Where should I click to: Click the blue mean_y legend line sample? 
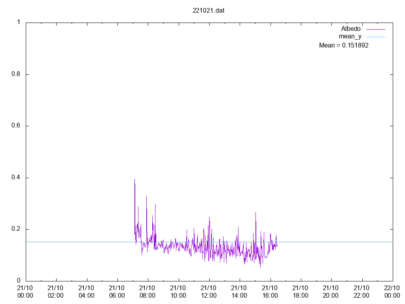pos(376,37)
